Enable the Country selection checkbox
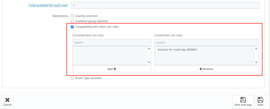Screen dimensions: 270x109 pyautogui.click(x=72, y=16)
